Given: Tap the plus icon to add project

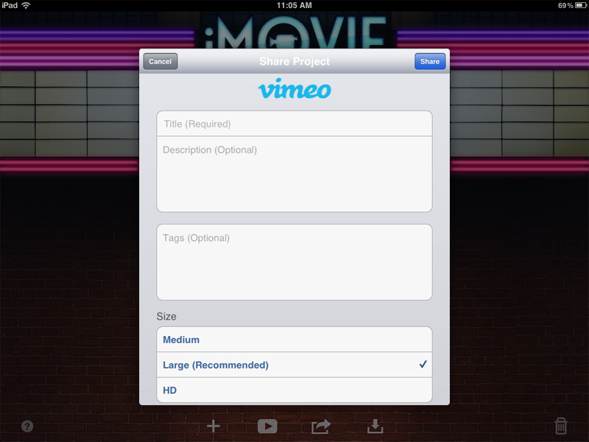Looking at the screenshot, I should point(214,427).
